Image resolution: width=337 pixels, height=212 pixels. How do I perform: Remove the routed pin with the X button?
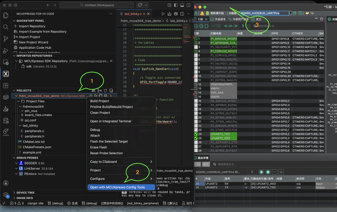[x=268, y=172]
